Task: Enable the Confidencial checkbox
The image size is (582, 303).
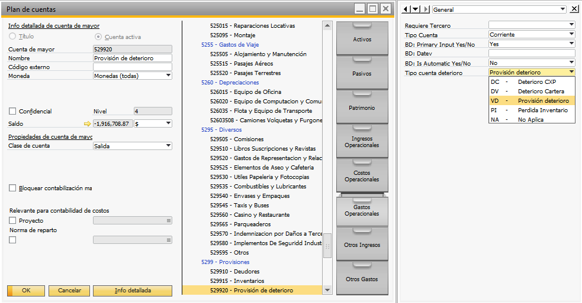Action: click(x=12, y=111)
